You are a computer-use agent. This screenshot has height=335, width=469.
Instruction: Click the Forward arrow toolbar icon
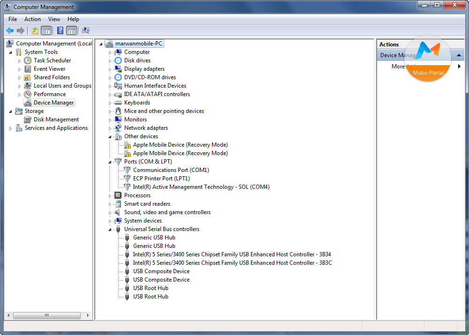[x=21, y=30]
